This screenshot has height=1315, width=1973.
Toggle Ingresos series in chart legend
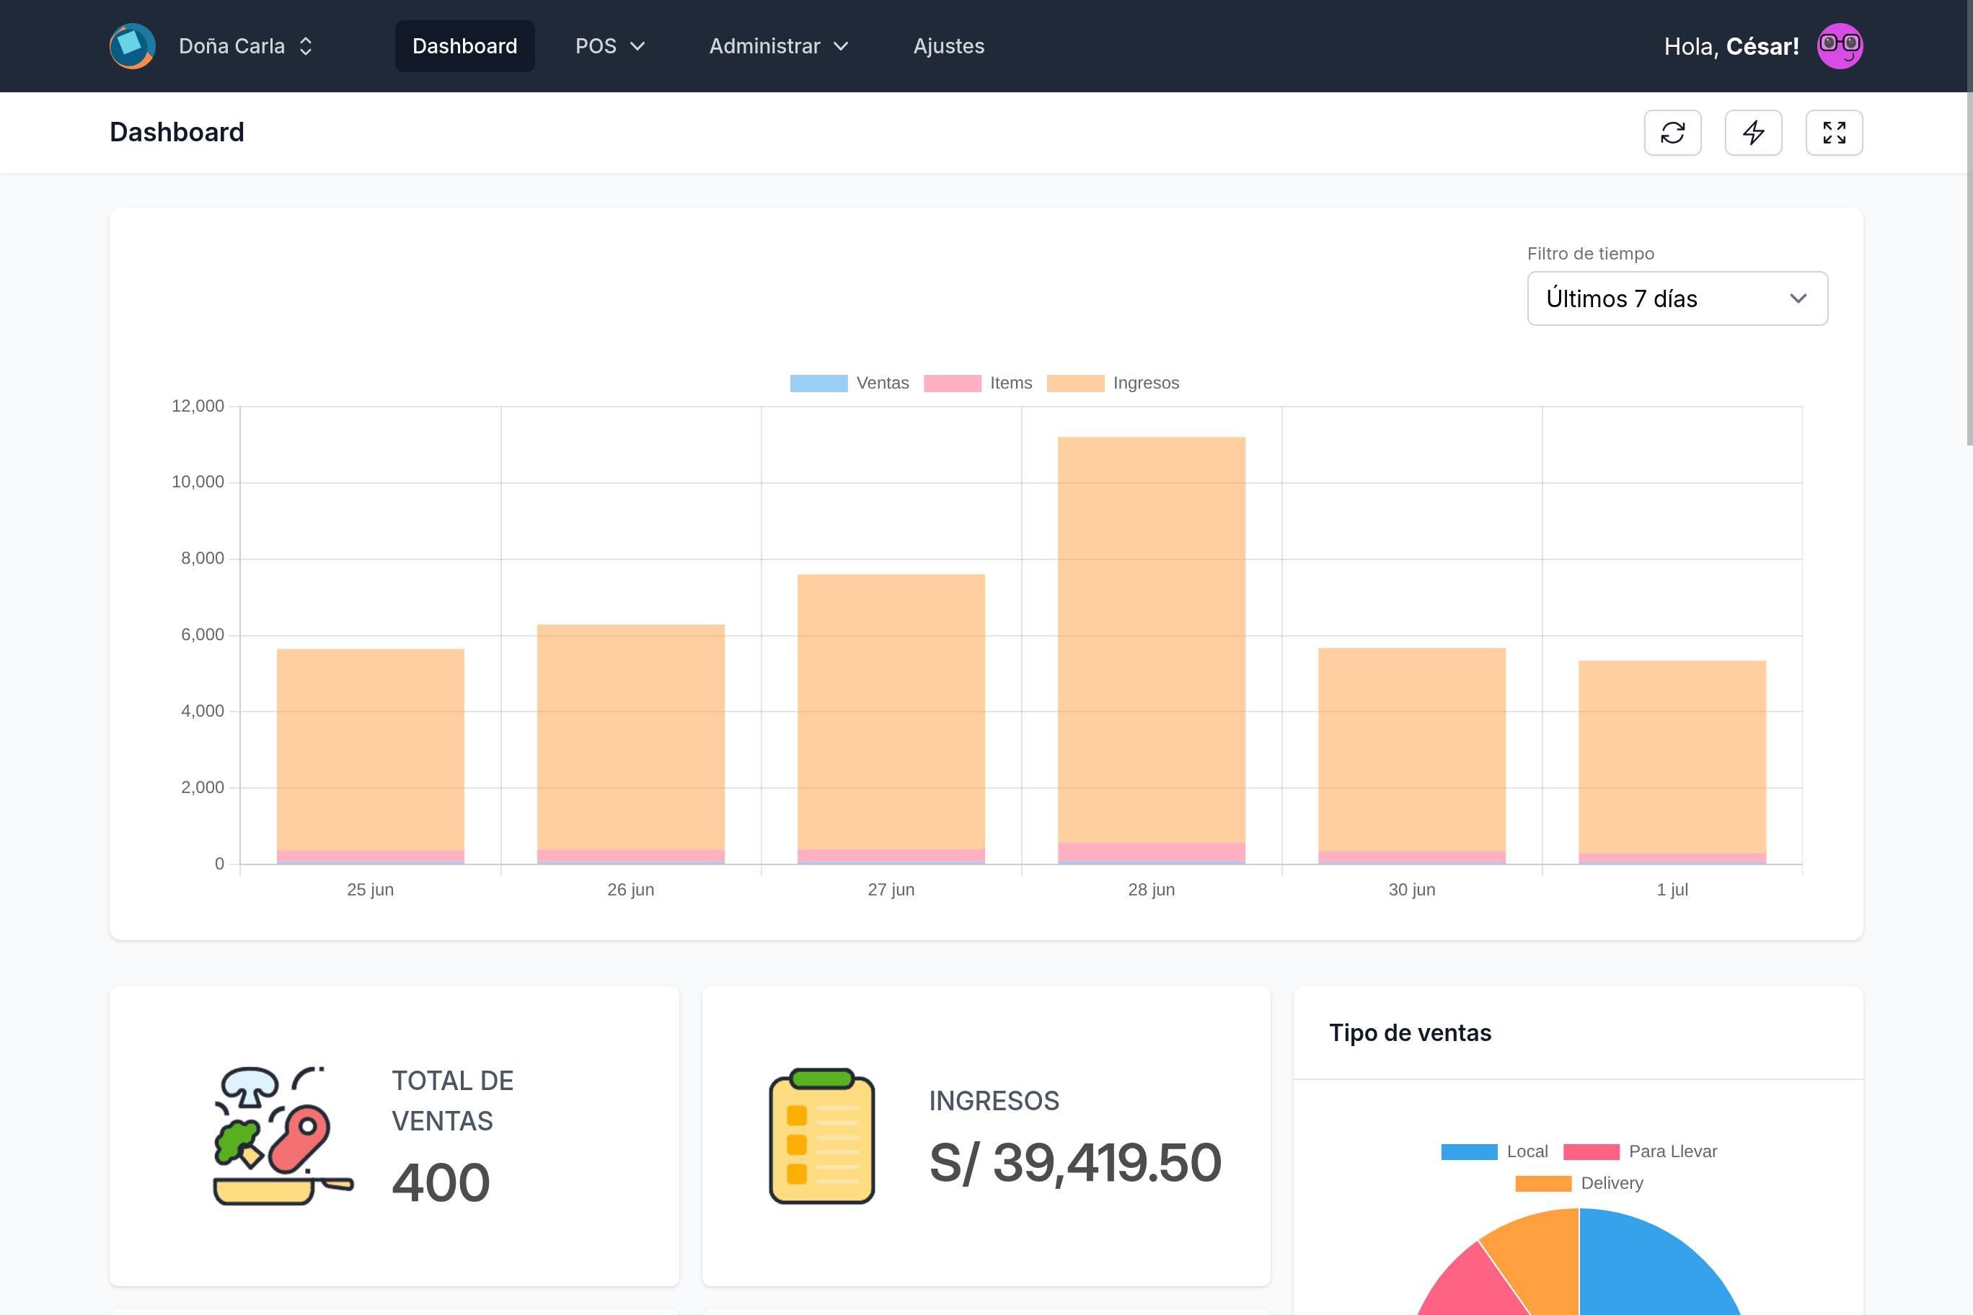(x=1112, y=384)
